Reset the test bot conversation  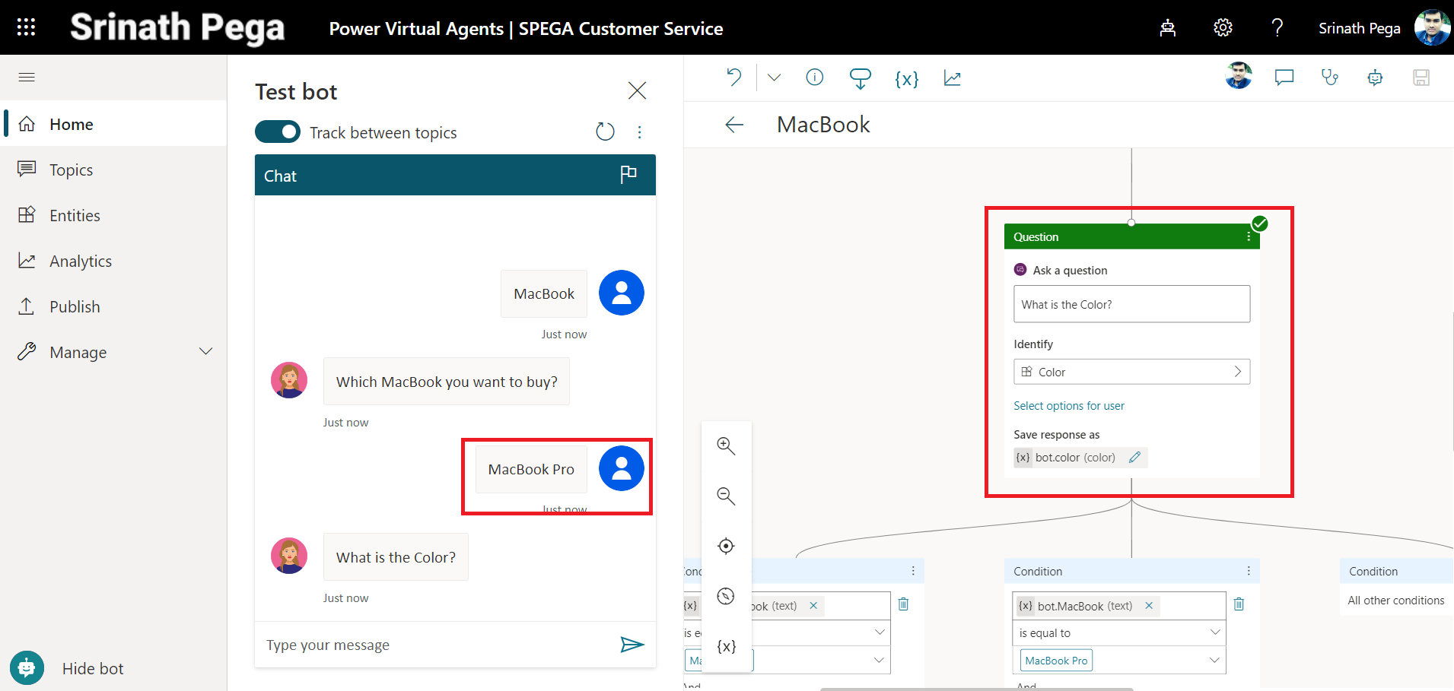coord(605,132)
